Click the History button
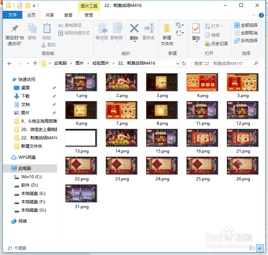268x255 pixels. (216, 44)
